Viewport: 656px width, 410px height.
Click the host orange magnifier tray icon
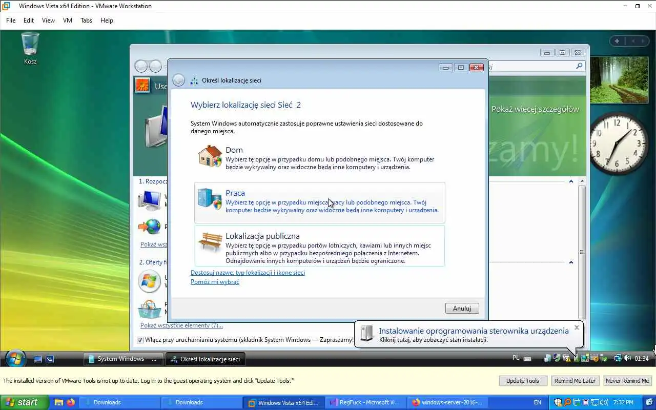568,402
